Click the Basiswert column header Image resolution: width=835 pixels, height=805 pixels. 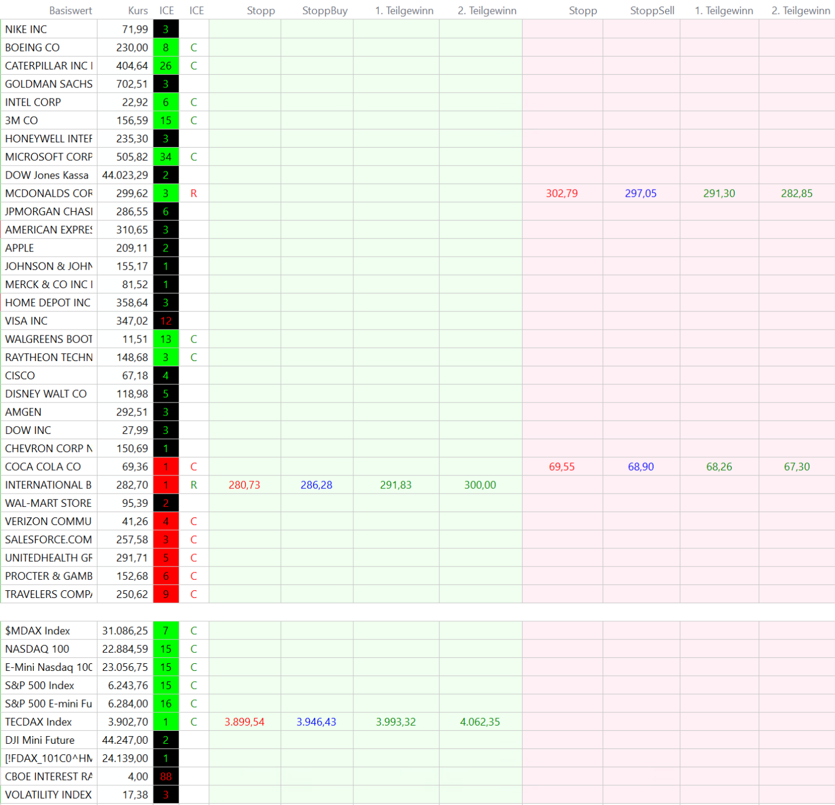(x=70, y=10)
